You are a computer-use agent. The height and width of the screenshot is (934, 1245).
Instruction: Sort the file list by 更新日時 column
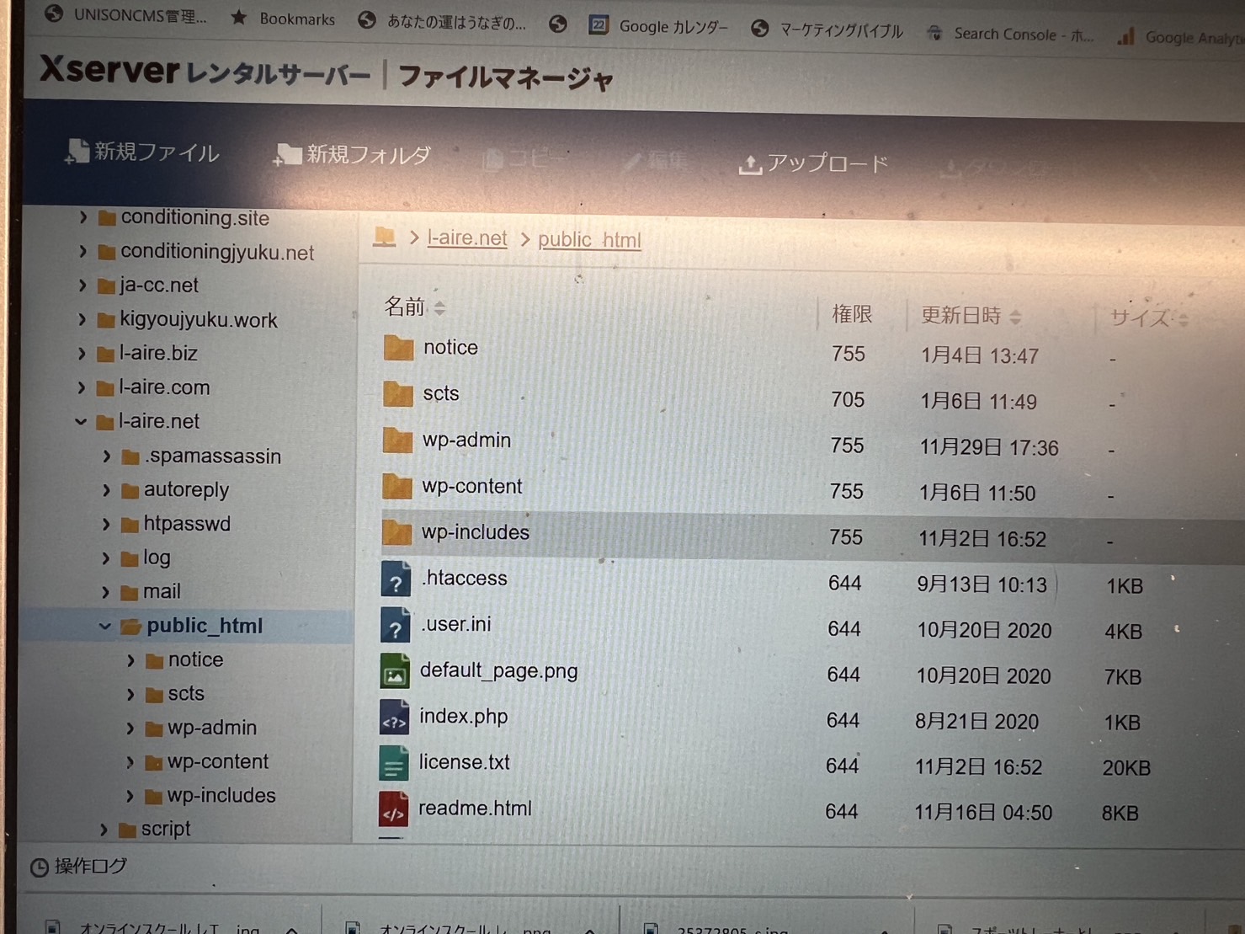click(971, 316)
